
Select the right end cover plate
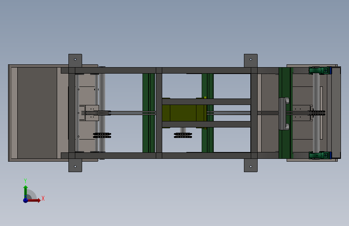(x=336, y=112)
